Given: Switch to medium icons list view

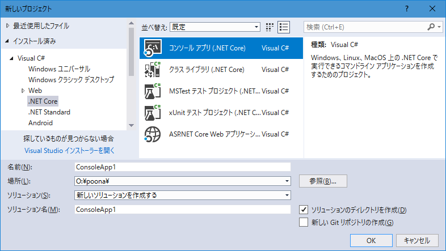Looking at the screenshot, I should point(284,27).
